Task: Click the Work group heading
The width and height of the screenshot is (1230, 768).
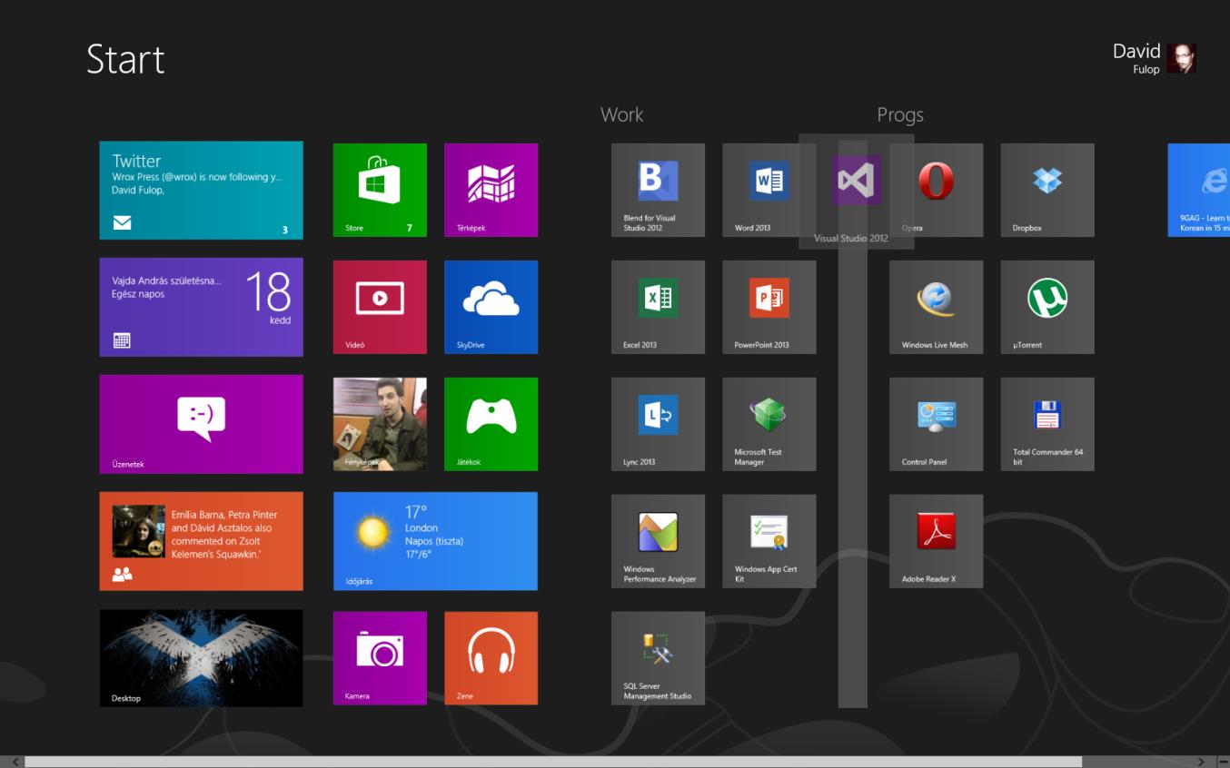Action: (621, 114)
